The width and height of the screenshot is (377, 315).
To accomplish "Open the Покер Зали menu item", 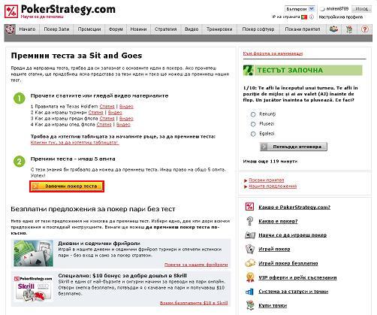I will (56, 29).
